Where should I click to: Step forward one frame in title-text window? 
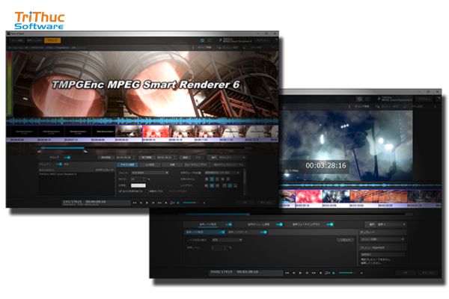153,203
